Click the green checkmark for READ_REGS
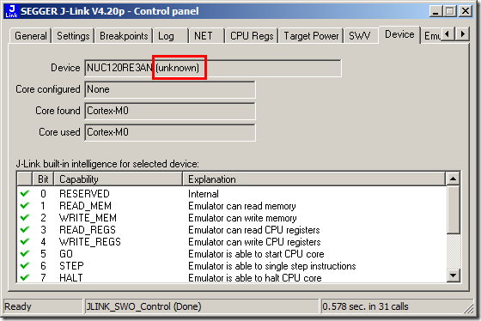 25,229
